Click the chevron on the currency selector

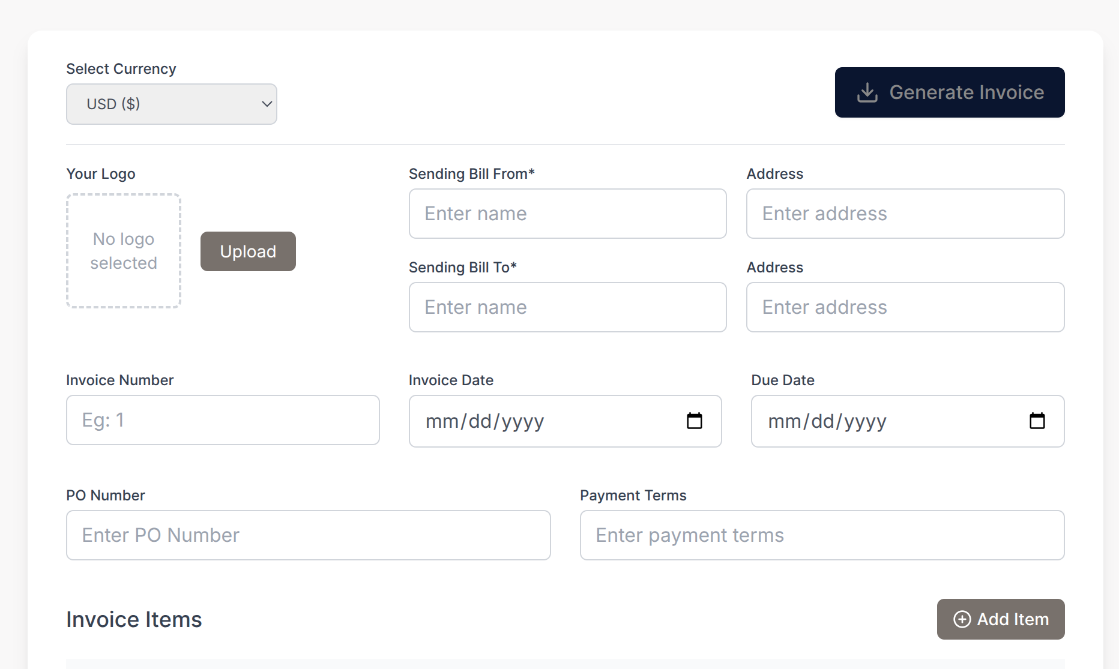(x=267, y=104)
